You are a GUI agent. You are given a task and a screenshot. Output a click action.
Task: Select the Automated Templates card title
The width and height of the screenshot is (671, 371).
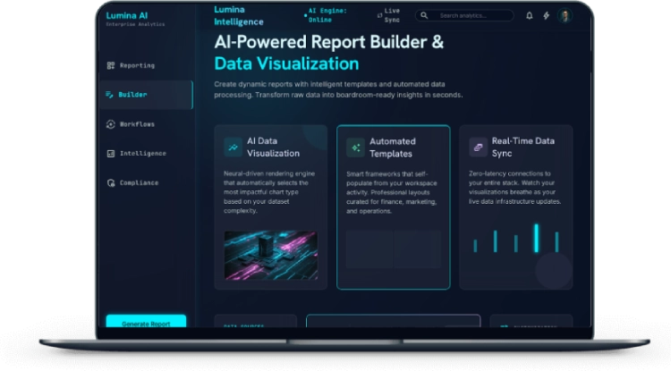tap(393, 148)
